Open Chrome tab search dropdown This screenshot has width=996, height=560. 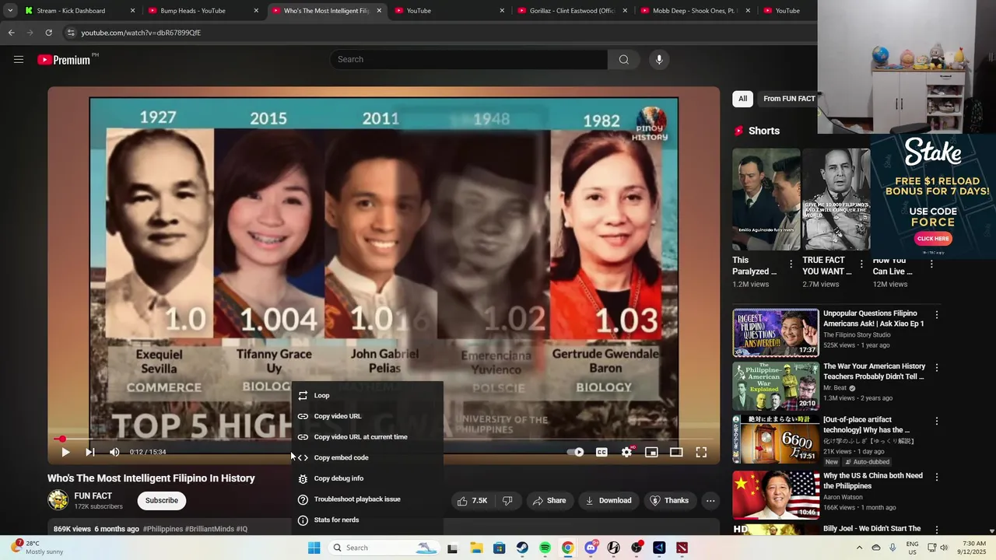click(10, 11)
